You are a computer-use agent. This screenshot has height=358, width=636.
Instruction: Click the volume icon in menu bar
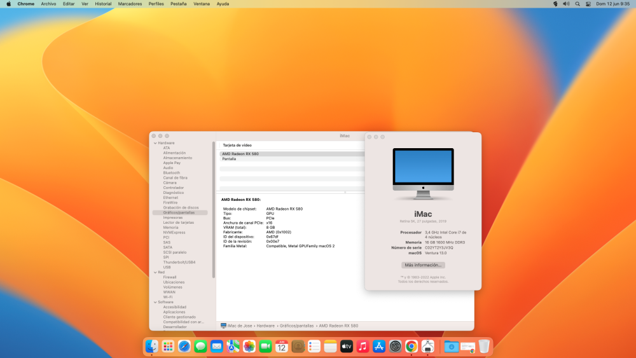pyautogui.click(x=566, y=4)
